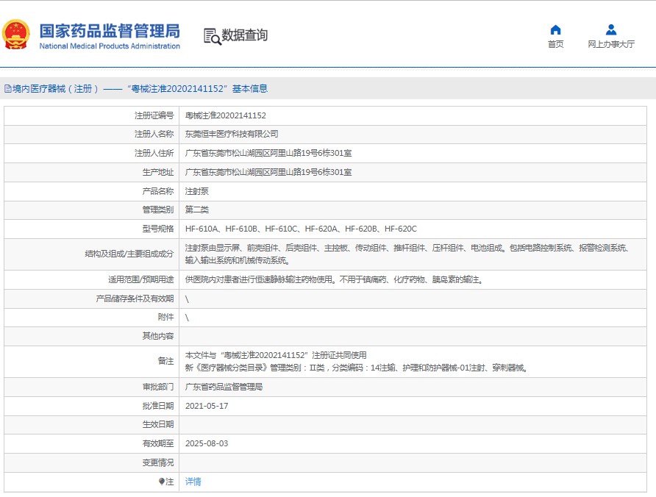Click the 型号规格 row label
Image resolution: width=656 pixels, height=497 pixels.
click(x=157, y=229)
